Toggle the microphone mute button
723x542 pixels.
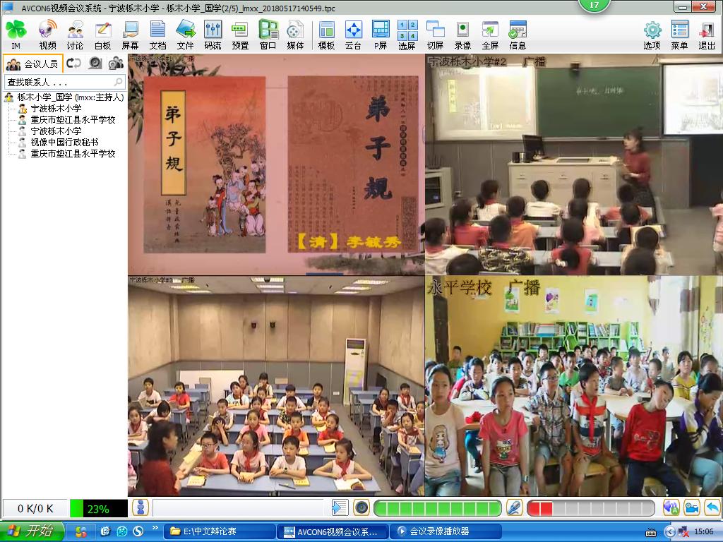514,507
